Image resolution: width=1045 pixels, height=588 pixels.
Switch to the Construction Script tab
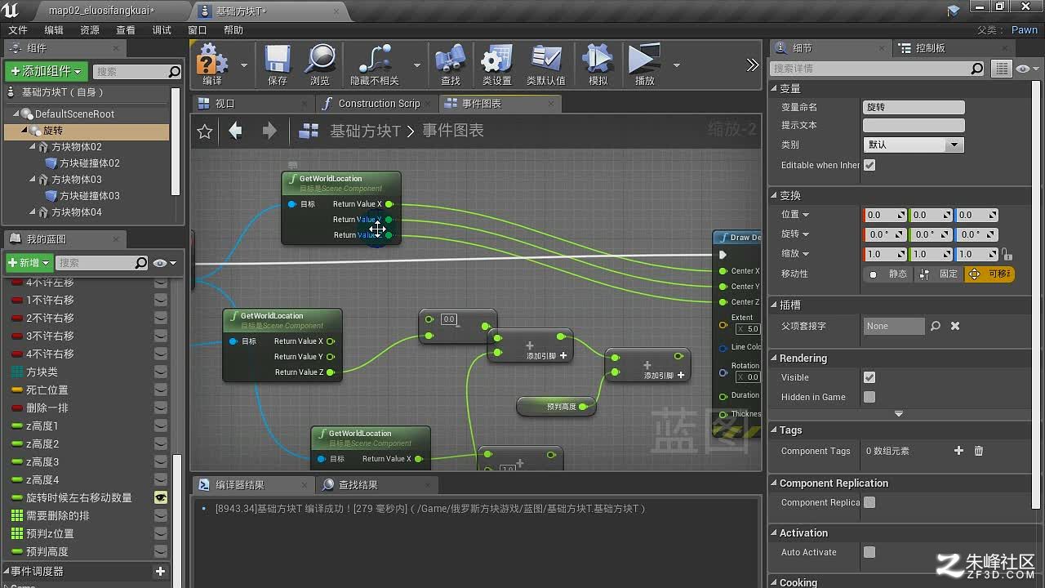pos(377,104)
